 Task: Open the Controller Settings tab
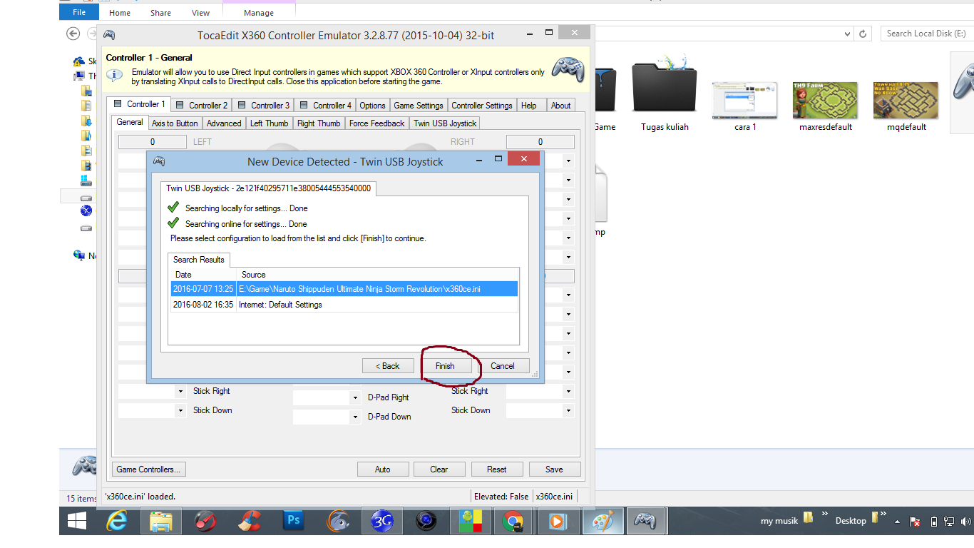click(482, 105)
